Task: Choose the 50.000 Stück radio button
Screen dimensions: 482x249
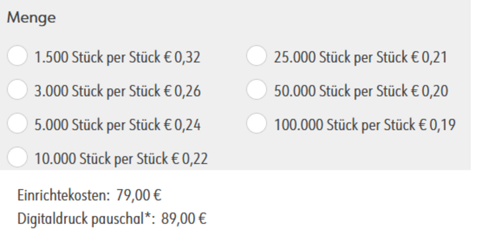Action: [x=256, y=89]
